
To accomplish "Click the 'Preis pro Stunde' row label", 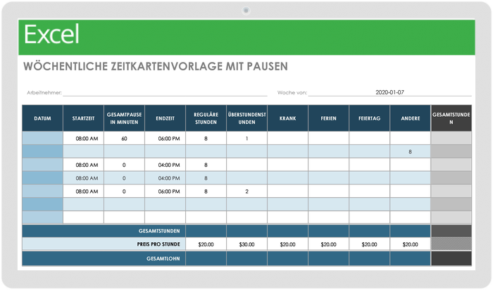I will (158, 244).
